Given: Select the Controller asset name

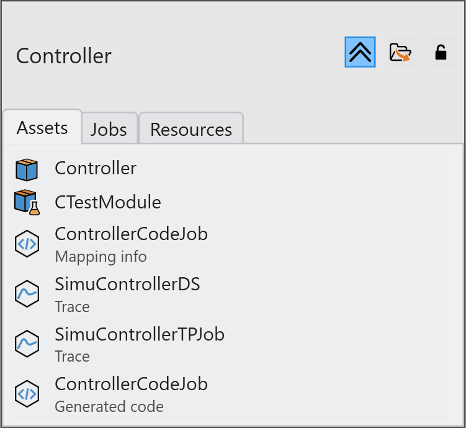Looking at the screenshot, I should [x=96, y=168].
